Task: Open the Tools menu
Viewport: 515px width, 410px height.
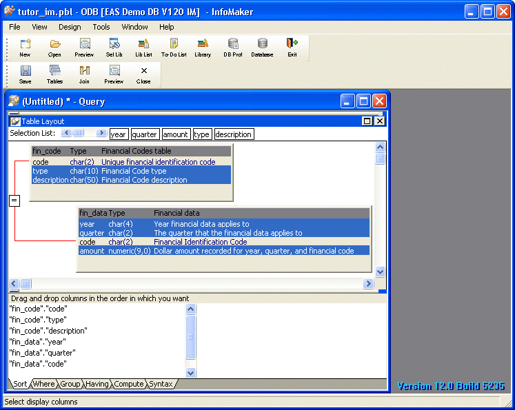Action: coord(101,27)
